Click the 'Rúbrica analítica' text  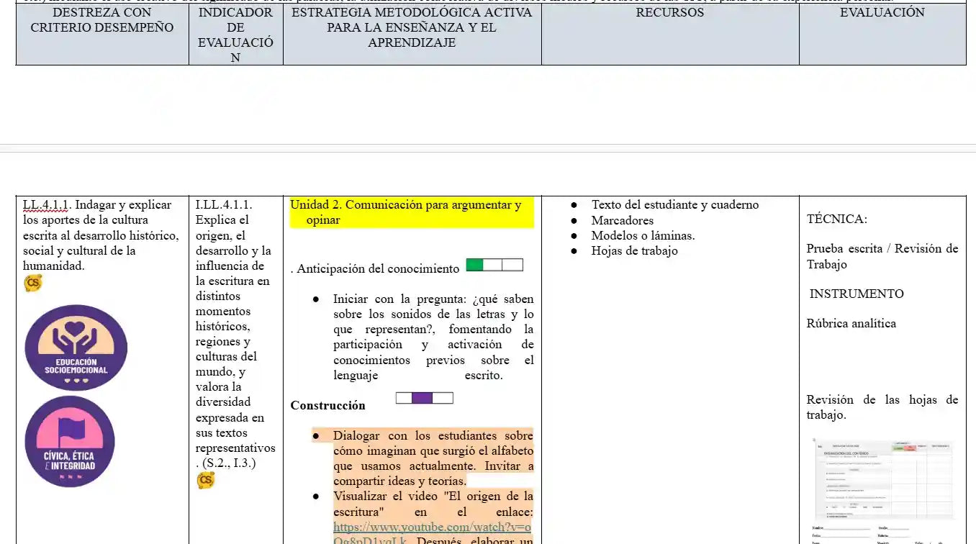pos(851,324)
